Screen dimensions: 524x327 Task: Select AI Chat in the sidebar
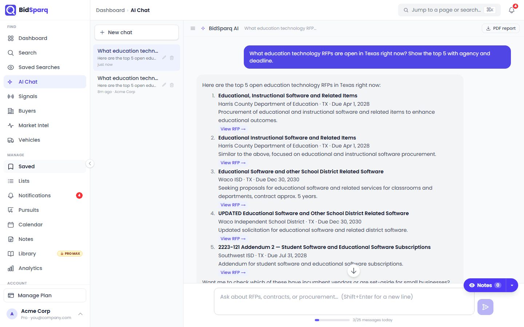click(45, 82)
